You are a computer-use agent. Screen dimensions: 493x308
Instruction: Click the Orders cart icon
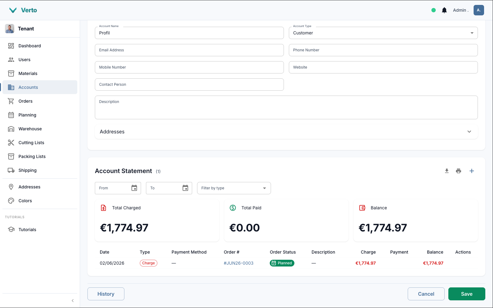pyautogui.click(x=11, y=101)
